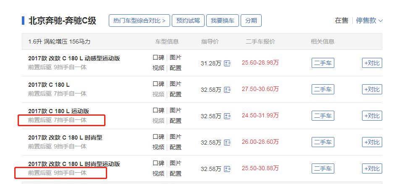Open the 2017款 C 180 L model link
Screen dimensions: 399x184
tap(49, 85)
